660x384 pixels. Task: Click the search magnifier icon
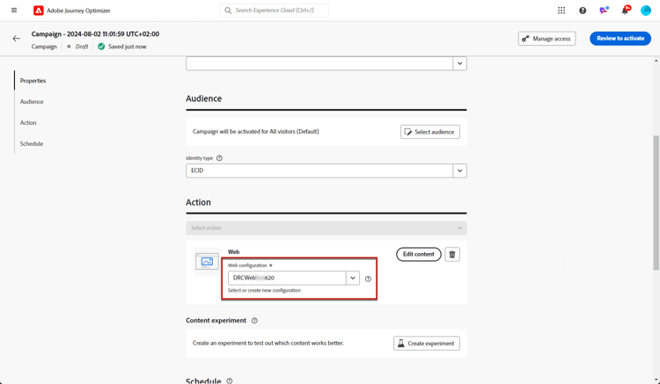pyautogui.click(x=228, y=11)
